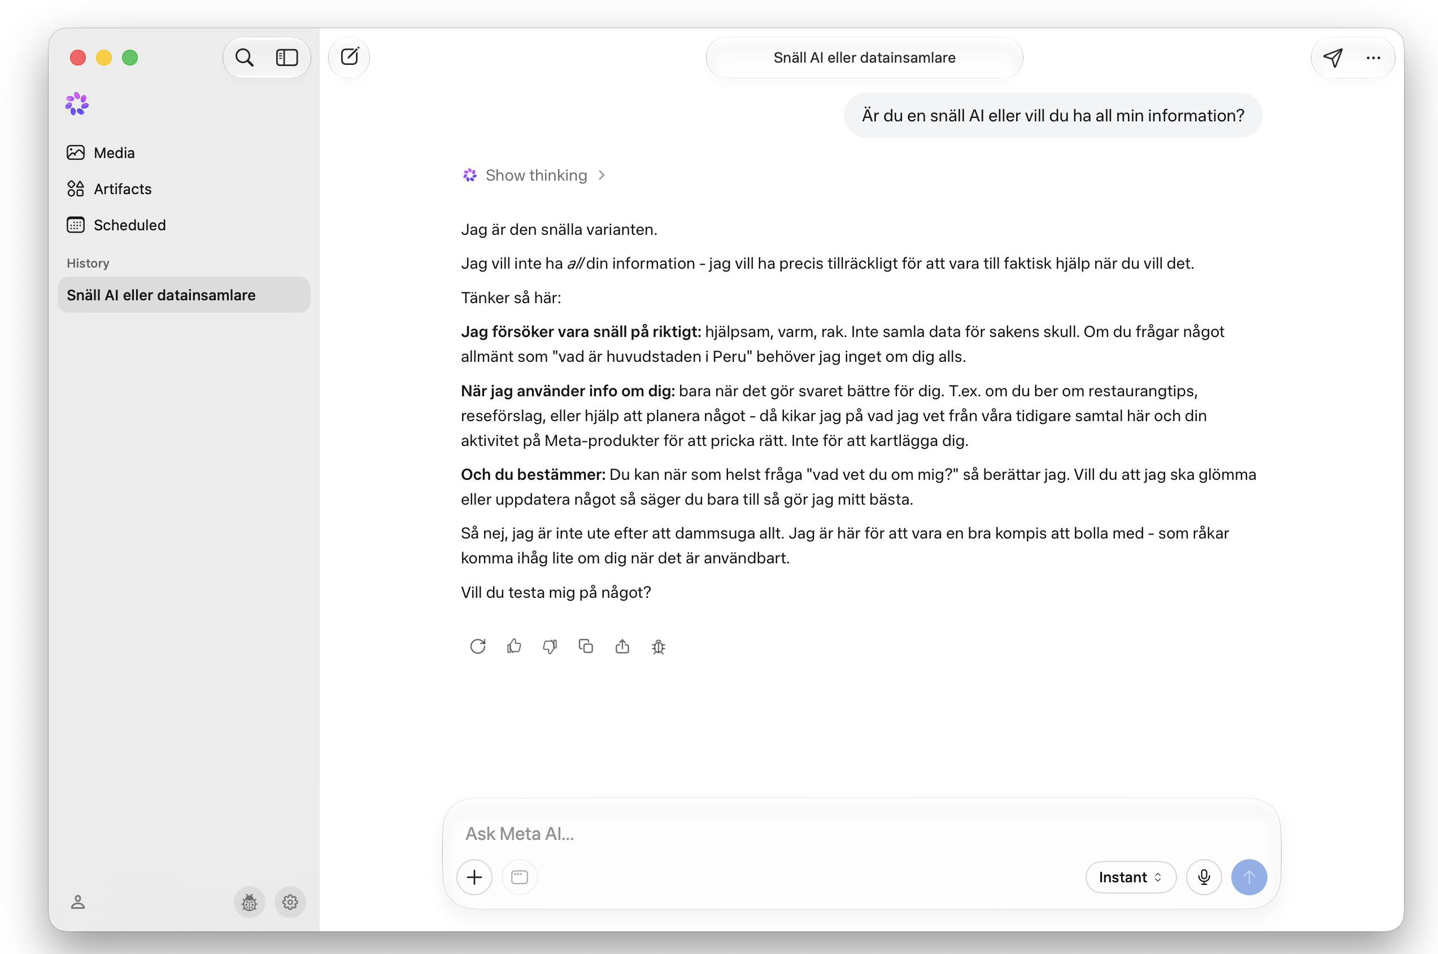1438x954 pixels.
Task: Click the bold text 'Jag försöker vara snäll på riktigt:'
Action: click(581, 331)
